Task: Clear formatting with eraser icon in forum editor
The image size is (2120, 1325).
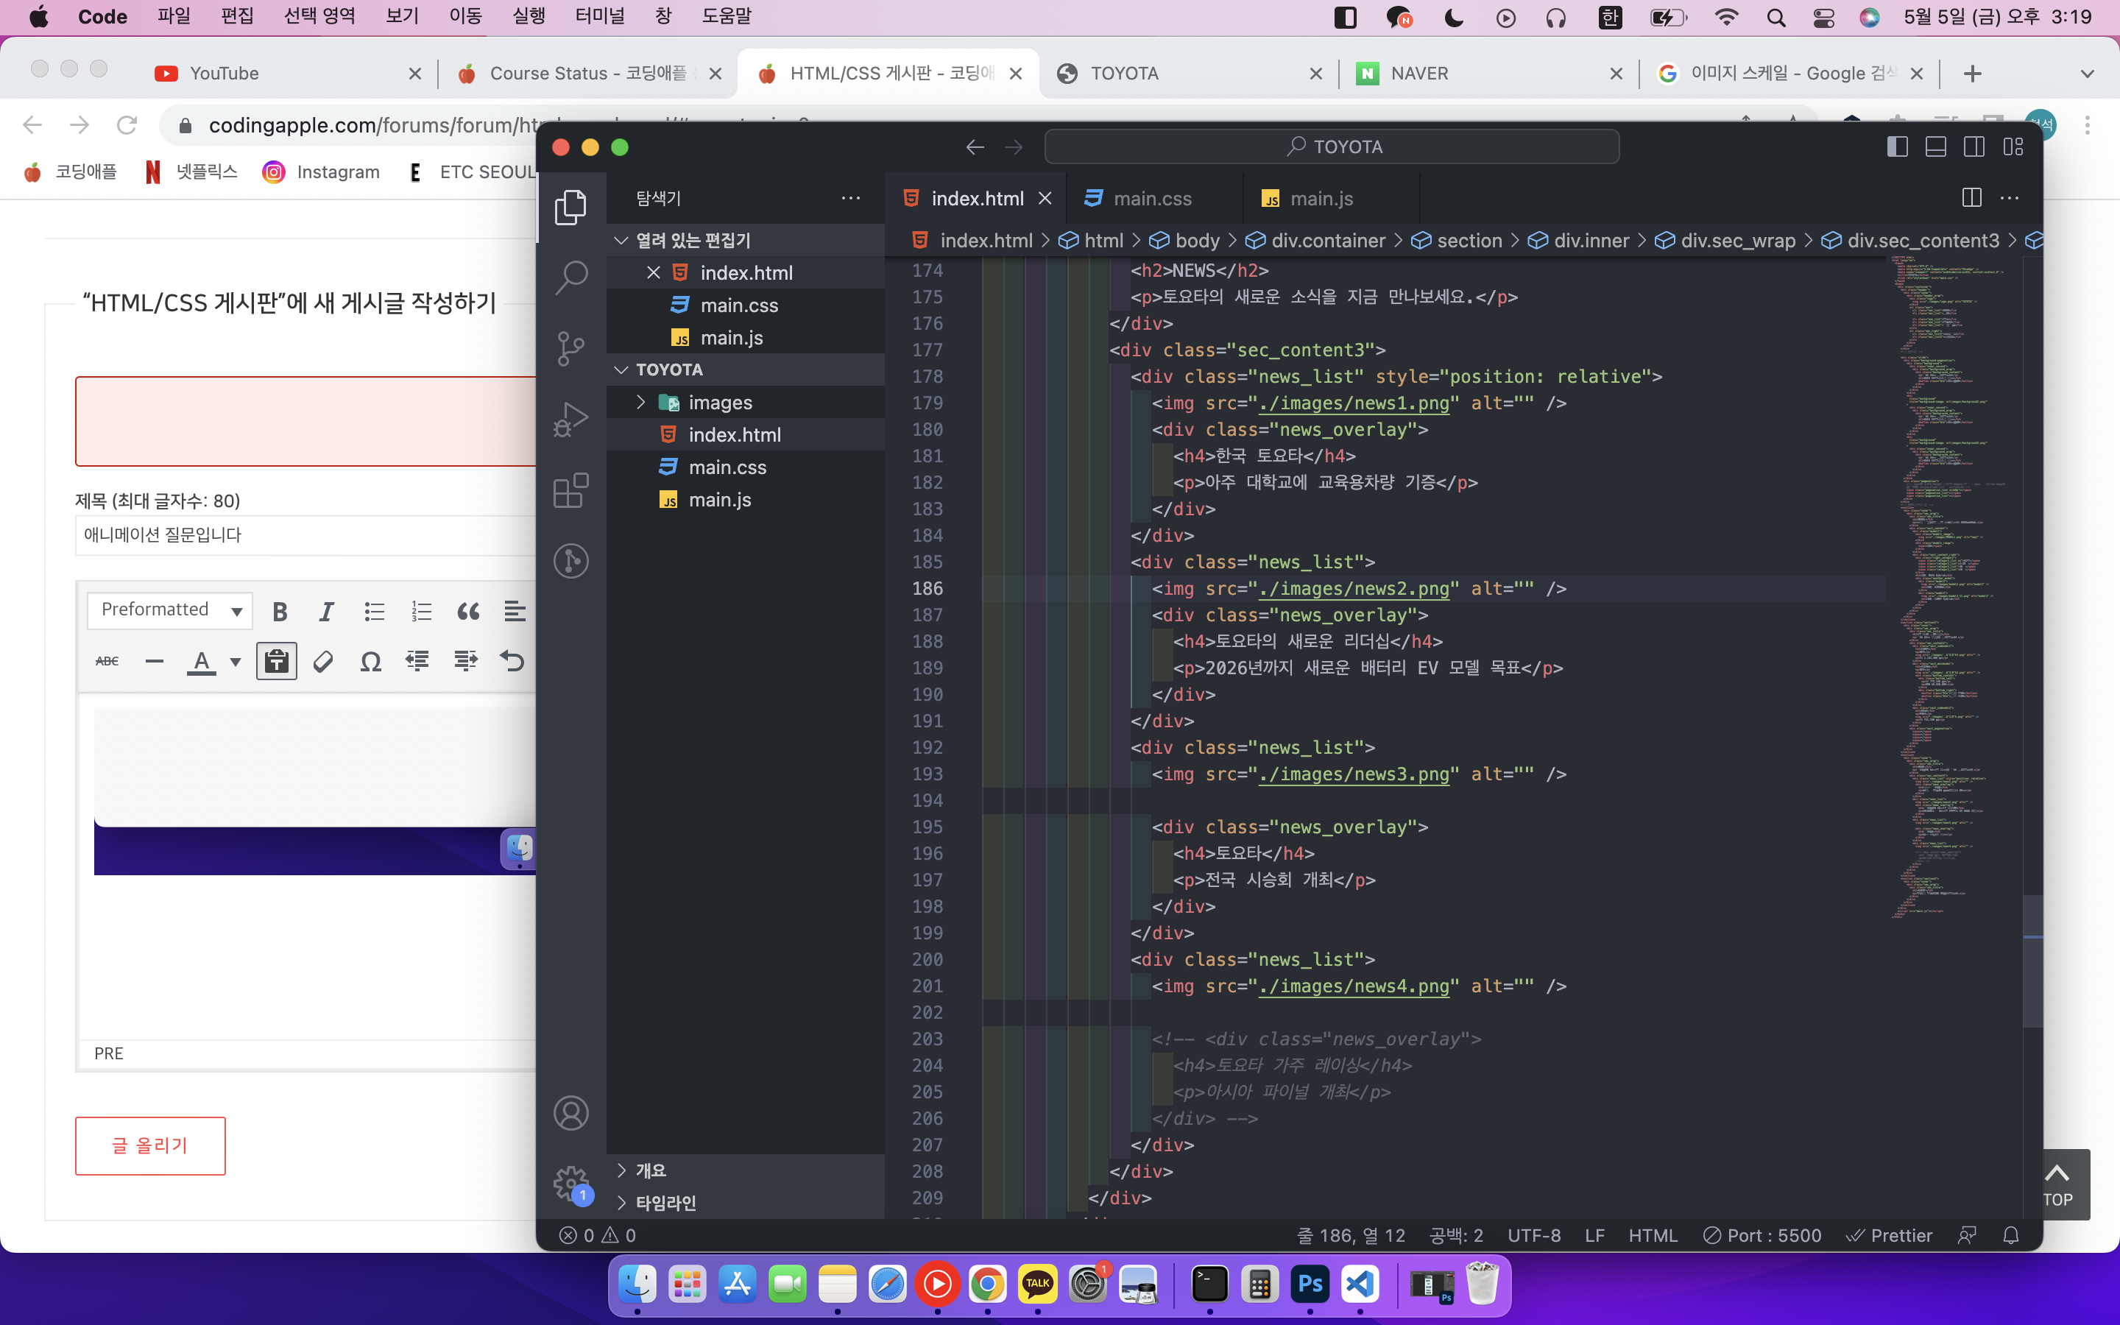Action: [323, 661]
